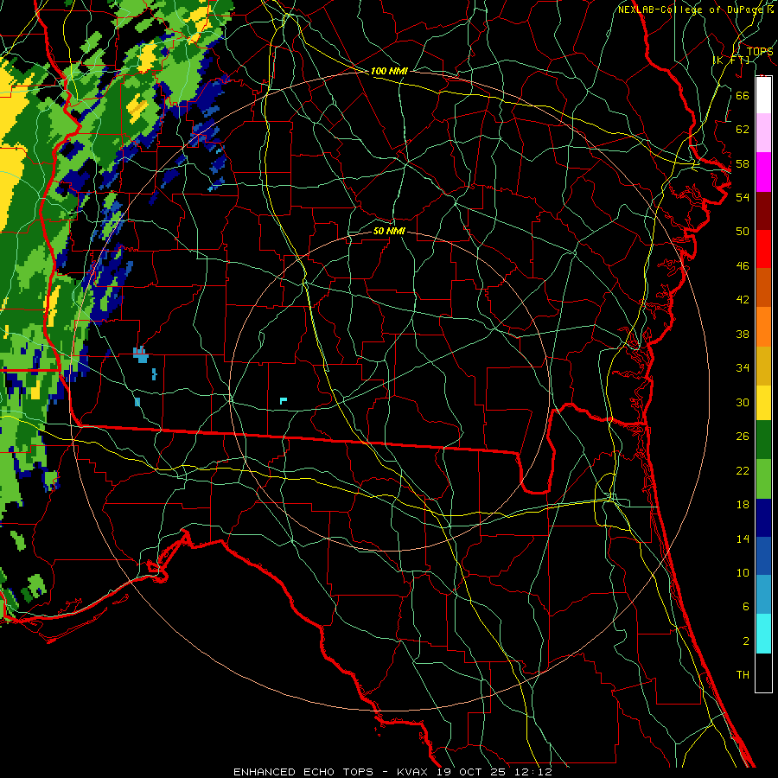Click the '34' legend value

tap(743, 367)
